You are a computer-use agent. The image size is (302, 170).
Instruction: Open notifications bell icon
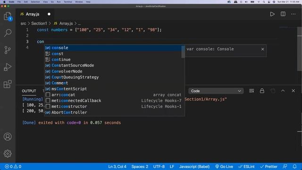294,167
